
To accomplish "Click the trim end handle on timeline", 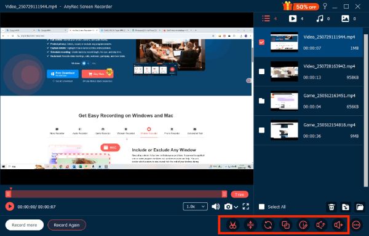I will [224, 194].
